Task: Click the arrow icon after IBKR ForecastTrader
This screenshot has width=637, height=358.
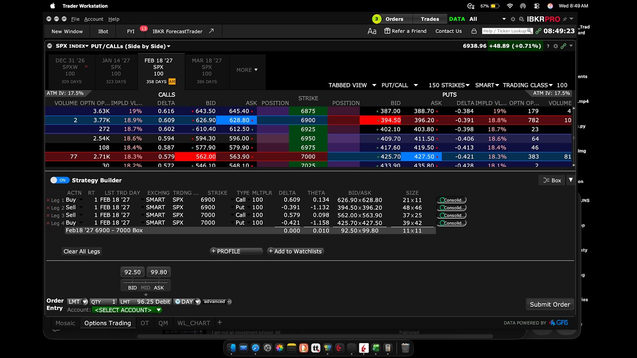Action: (x=211, y=31)
